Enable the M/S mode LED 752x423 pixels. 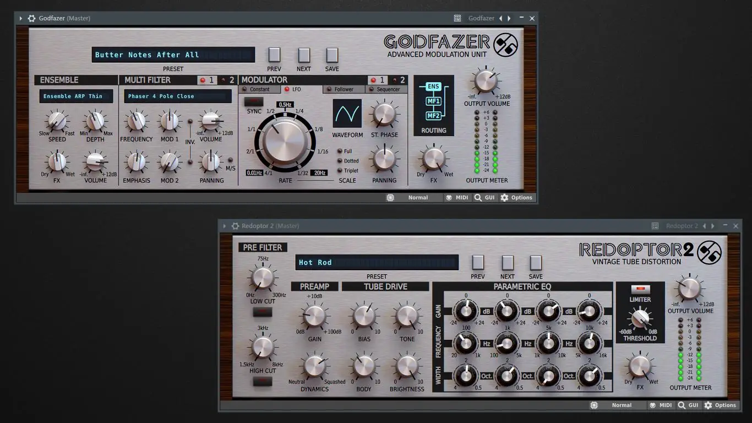pyautogui.click(x=230, y=161)
